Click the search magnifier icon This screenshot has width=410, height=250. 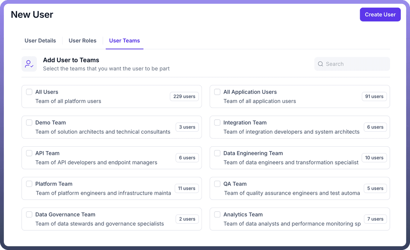coord(321,64)
